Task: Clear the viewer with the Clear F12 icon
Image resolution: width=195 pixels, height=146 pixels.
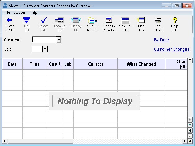Action: pos(142,24)
